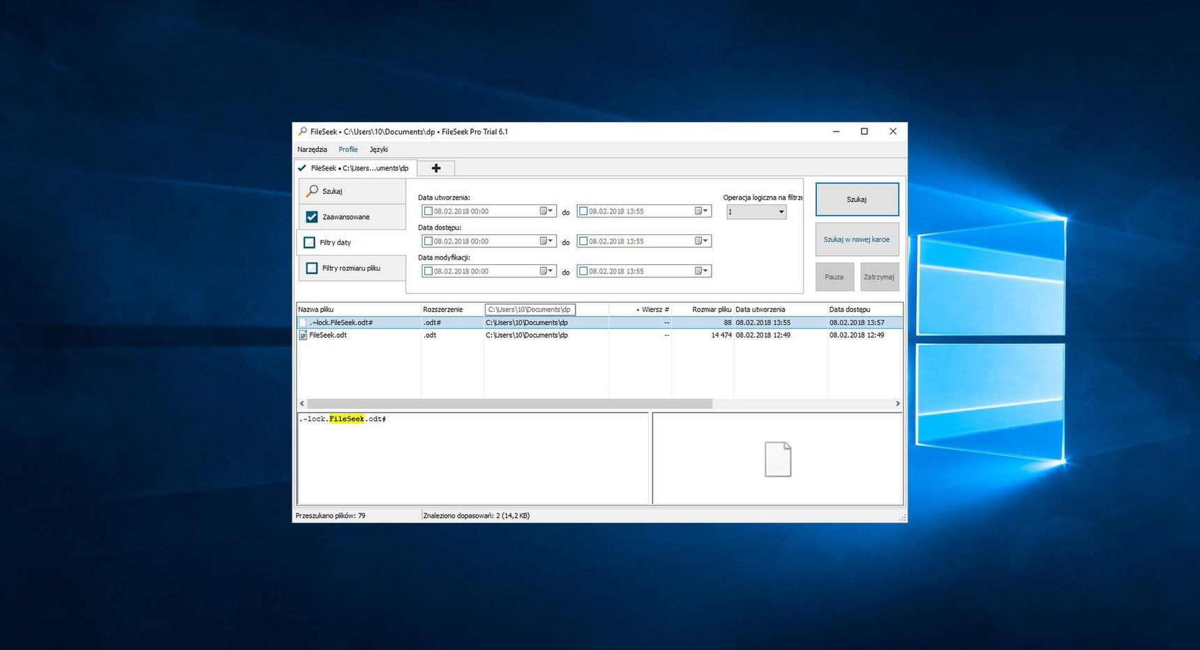Enable the Filtry rozmiaru pliku checkbox
This screenshot has width=1200, height=650.
coord(312,268)
